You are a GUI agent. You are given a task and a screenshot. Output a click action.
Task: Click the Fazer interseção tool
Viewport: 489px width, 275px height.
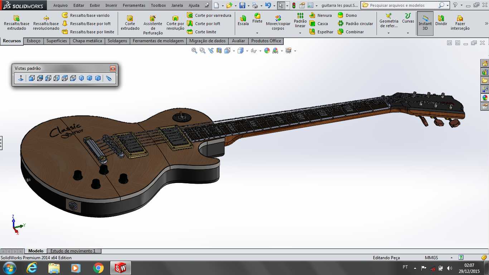[460, 23]
